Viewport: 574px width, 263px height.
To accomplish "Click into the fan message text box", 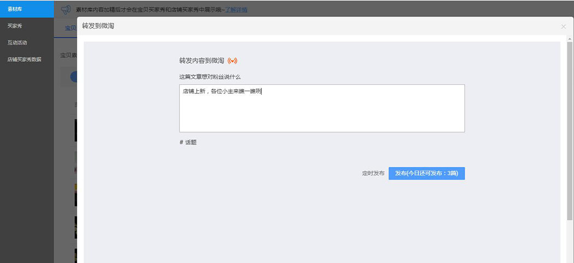I will [321, 108].
